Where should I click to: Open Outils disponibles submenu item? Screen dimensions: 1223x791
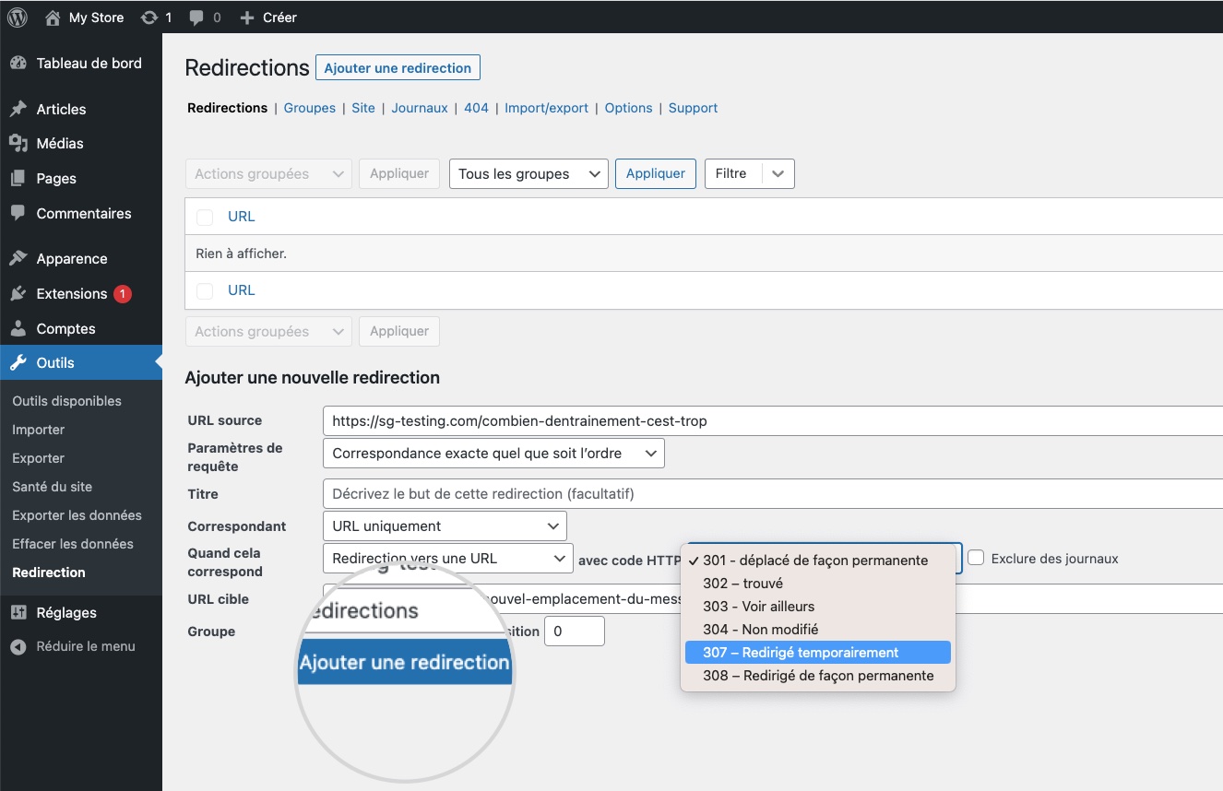[x=67, y=402]
